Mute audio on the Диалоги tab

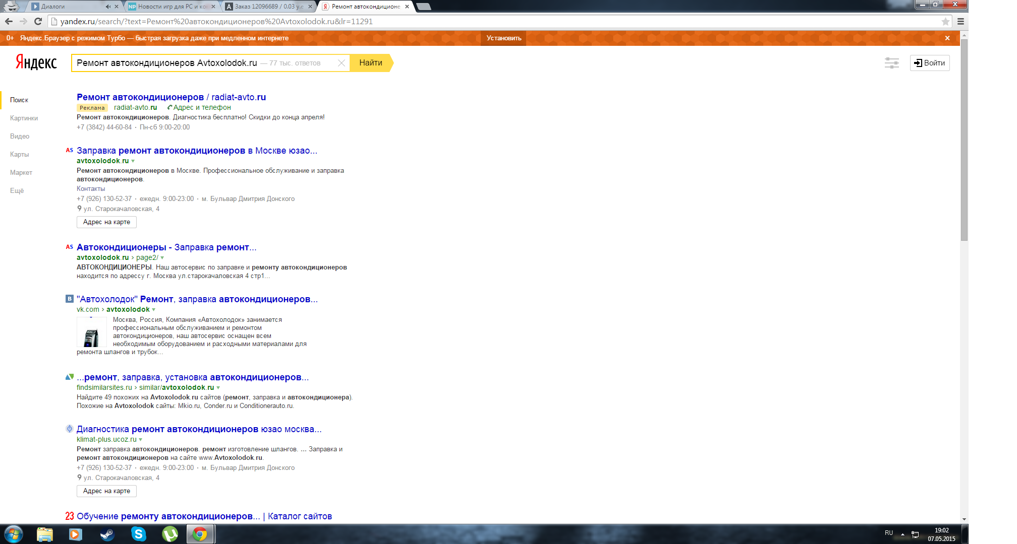click(x=108, y=7)
